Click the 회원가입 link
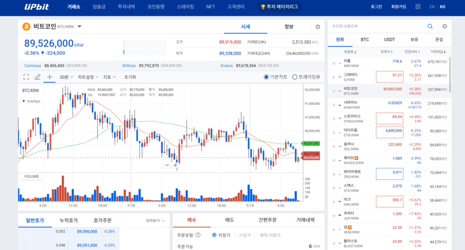465x250 pixels. [x=399, y=7]
